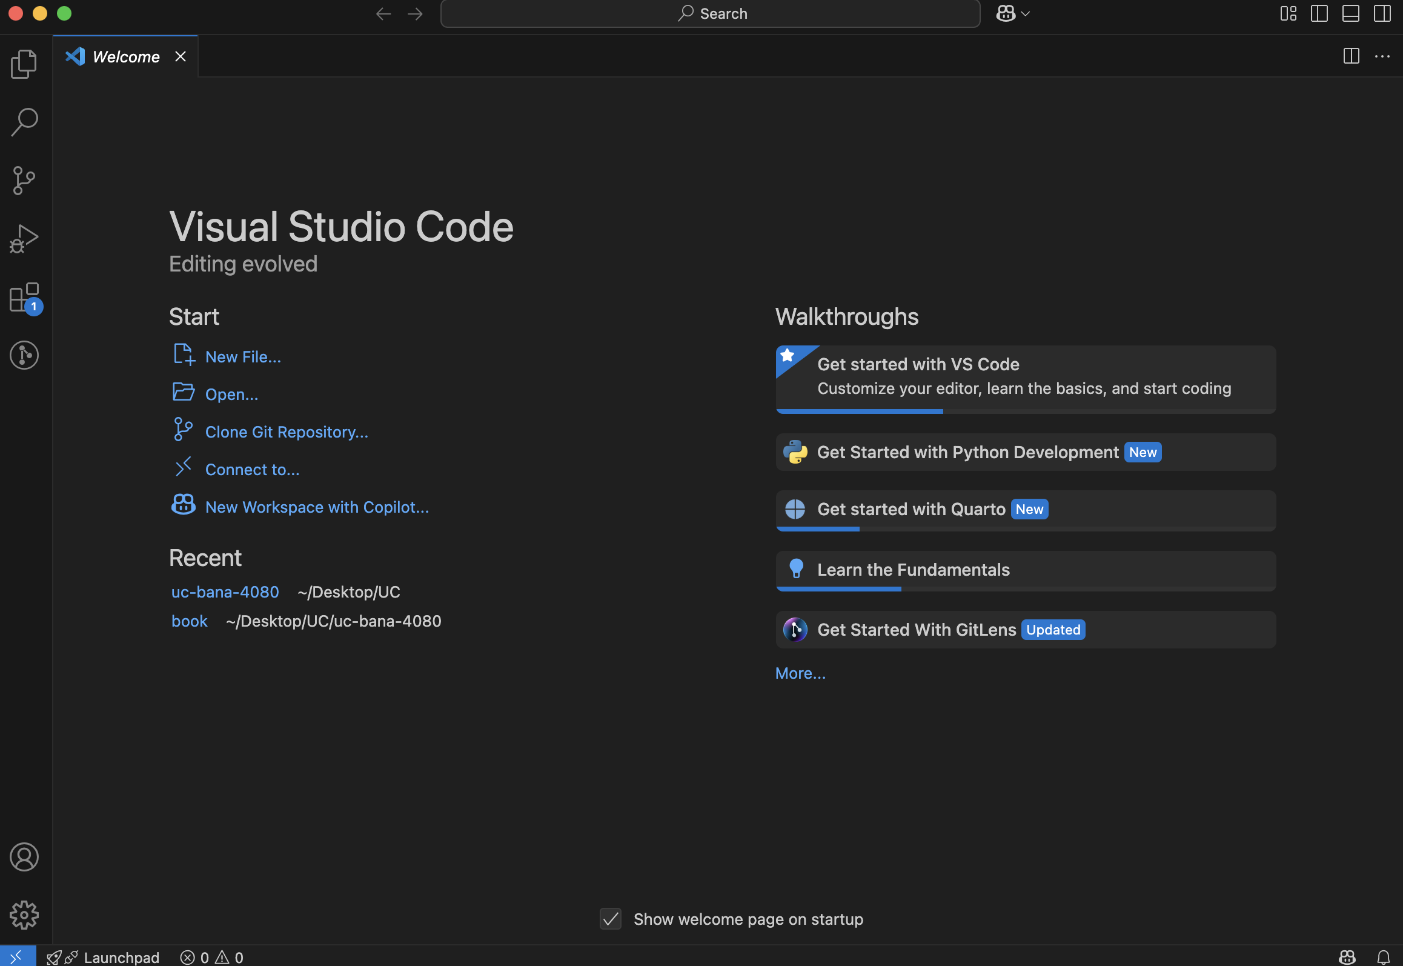Open notifications bell in status bar
This screenshot has width=1403, height=966.
pyautogui.click(x=1384, y=957)
